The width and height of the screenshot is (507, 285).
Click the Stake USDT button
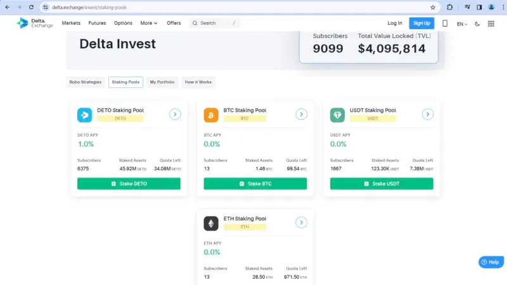pos(382,184)
